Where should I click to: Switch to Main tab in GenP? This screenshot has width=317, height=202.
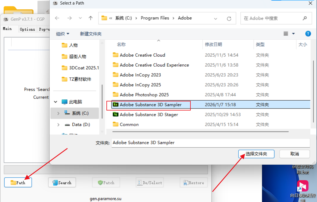[x=7, y=29]
